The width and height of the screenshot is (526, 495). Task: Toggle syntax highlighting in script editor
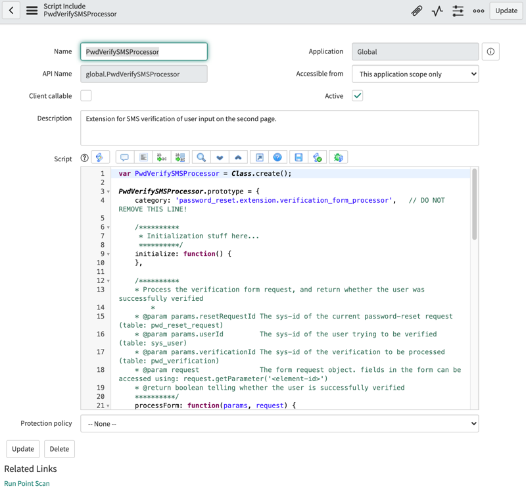[x=100, y=157]
